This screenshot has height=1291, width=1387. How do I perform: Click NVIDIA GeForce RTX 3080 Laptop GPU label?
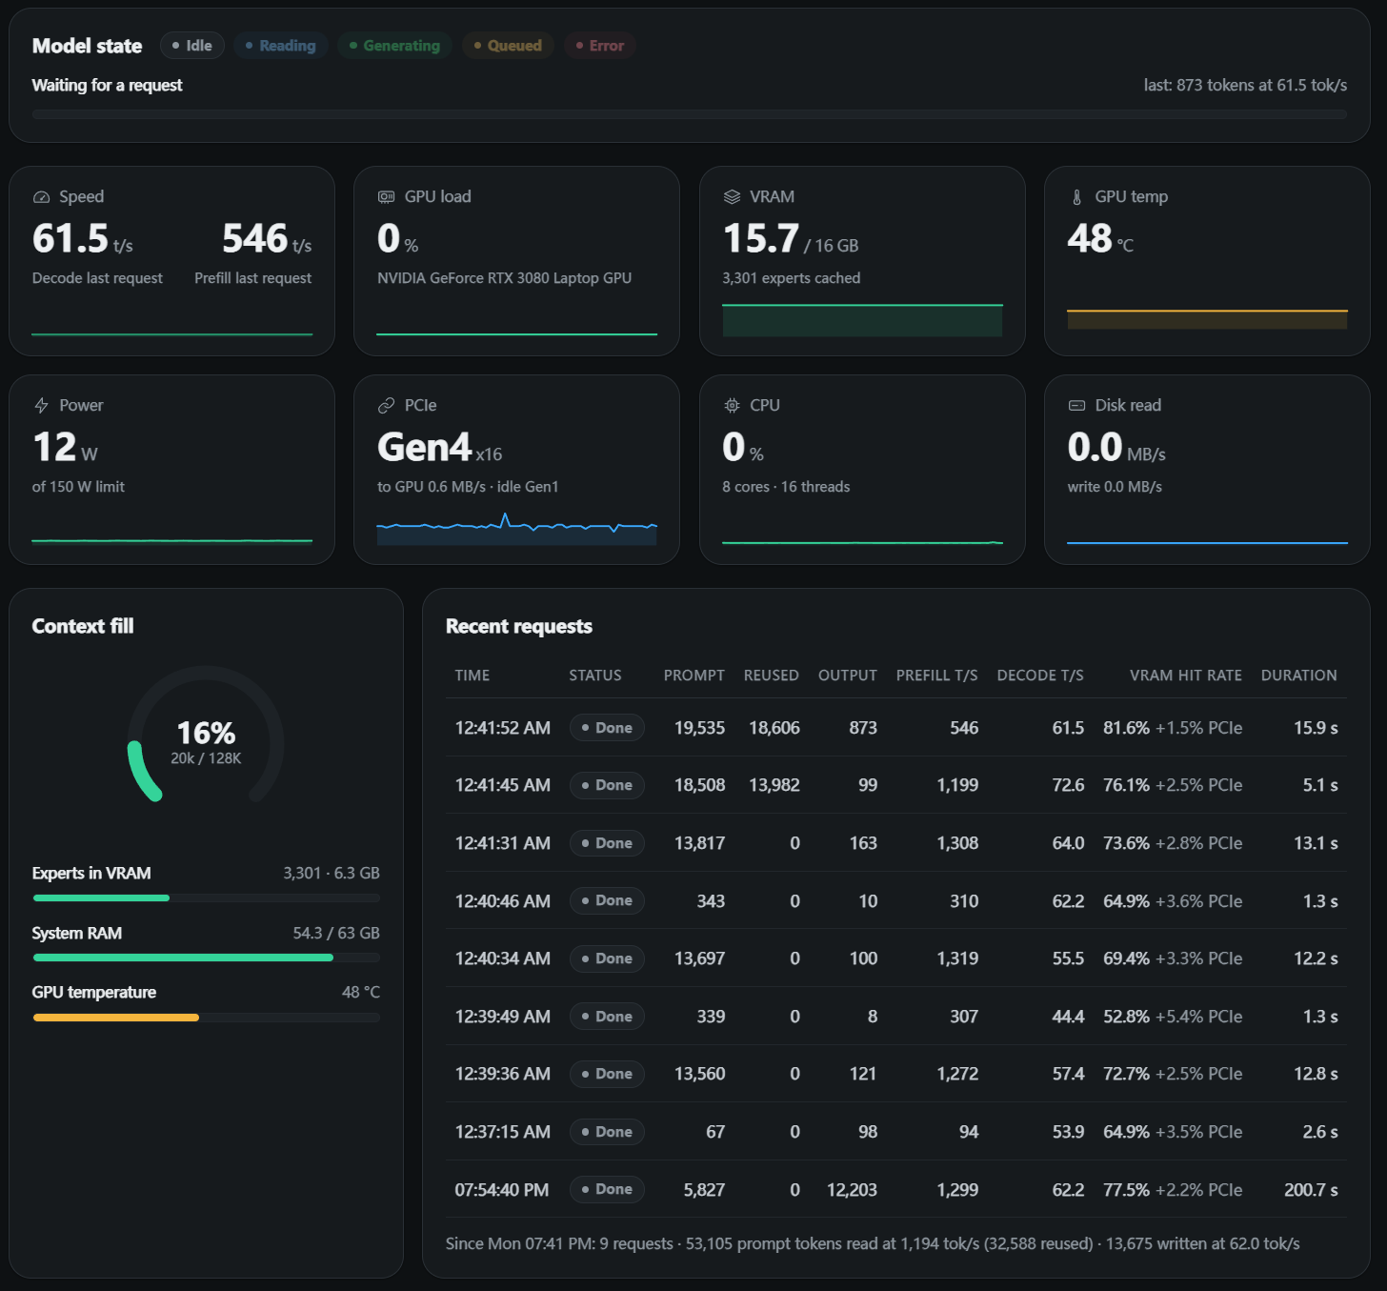pyautogui.click(x=504, y=278)
